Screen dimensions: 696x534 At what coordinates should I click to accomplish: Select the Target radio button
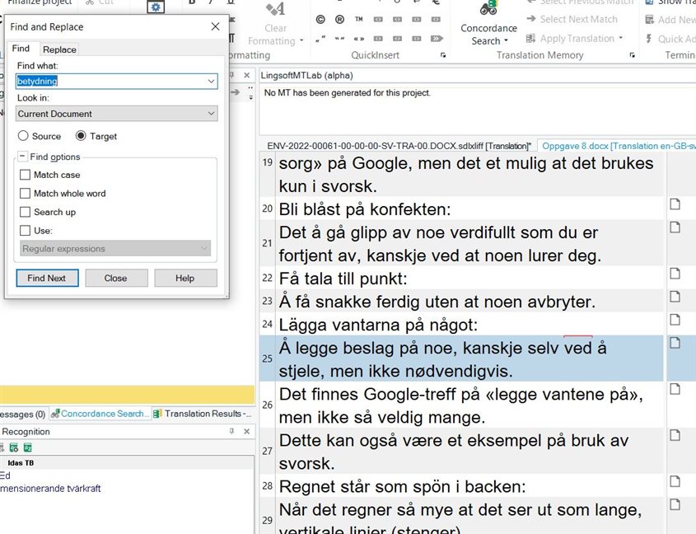coord(81,136)
